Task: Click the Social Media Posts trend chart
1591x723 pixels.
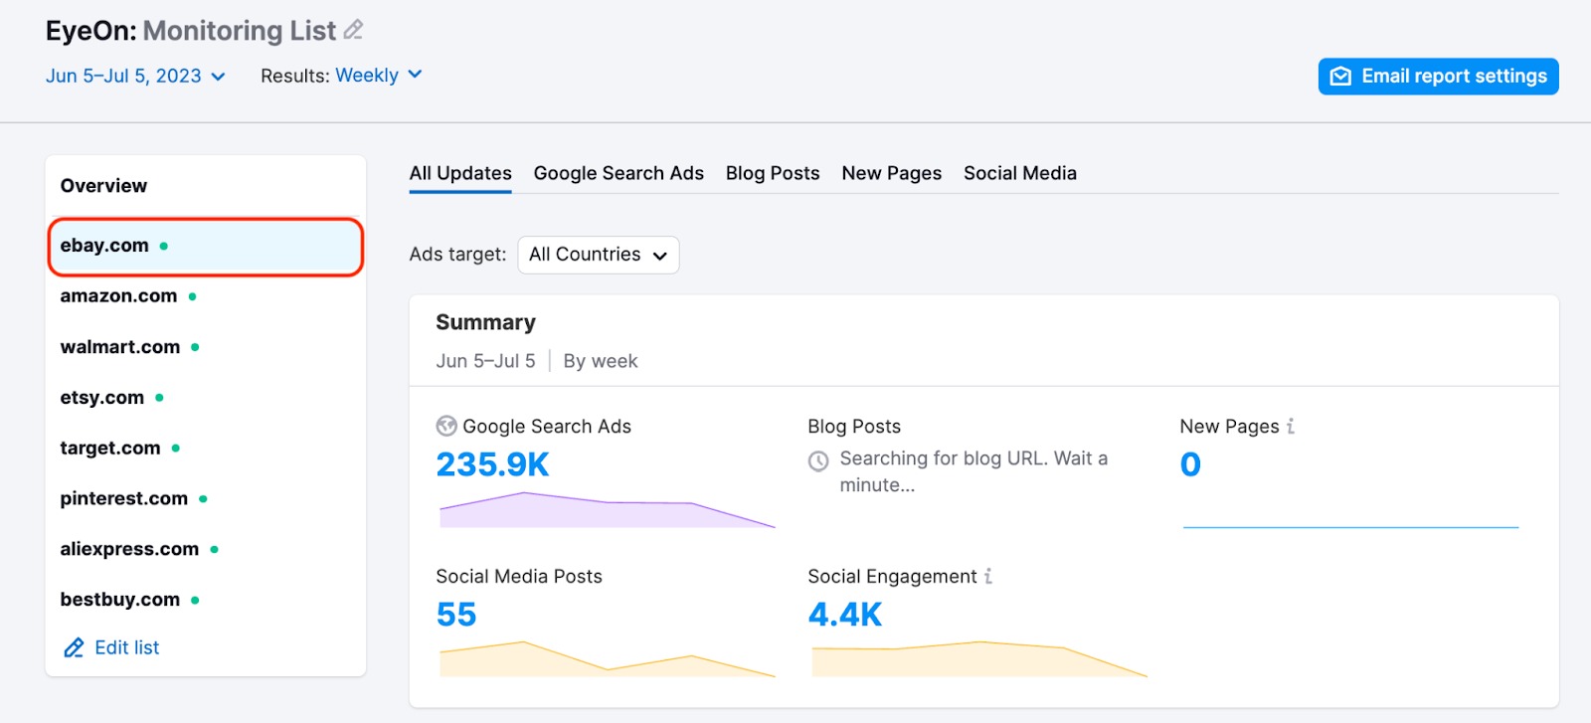Action: (607, 659)
